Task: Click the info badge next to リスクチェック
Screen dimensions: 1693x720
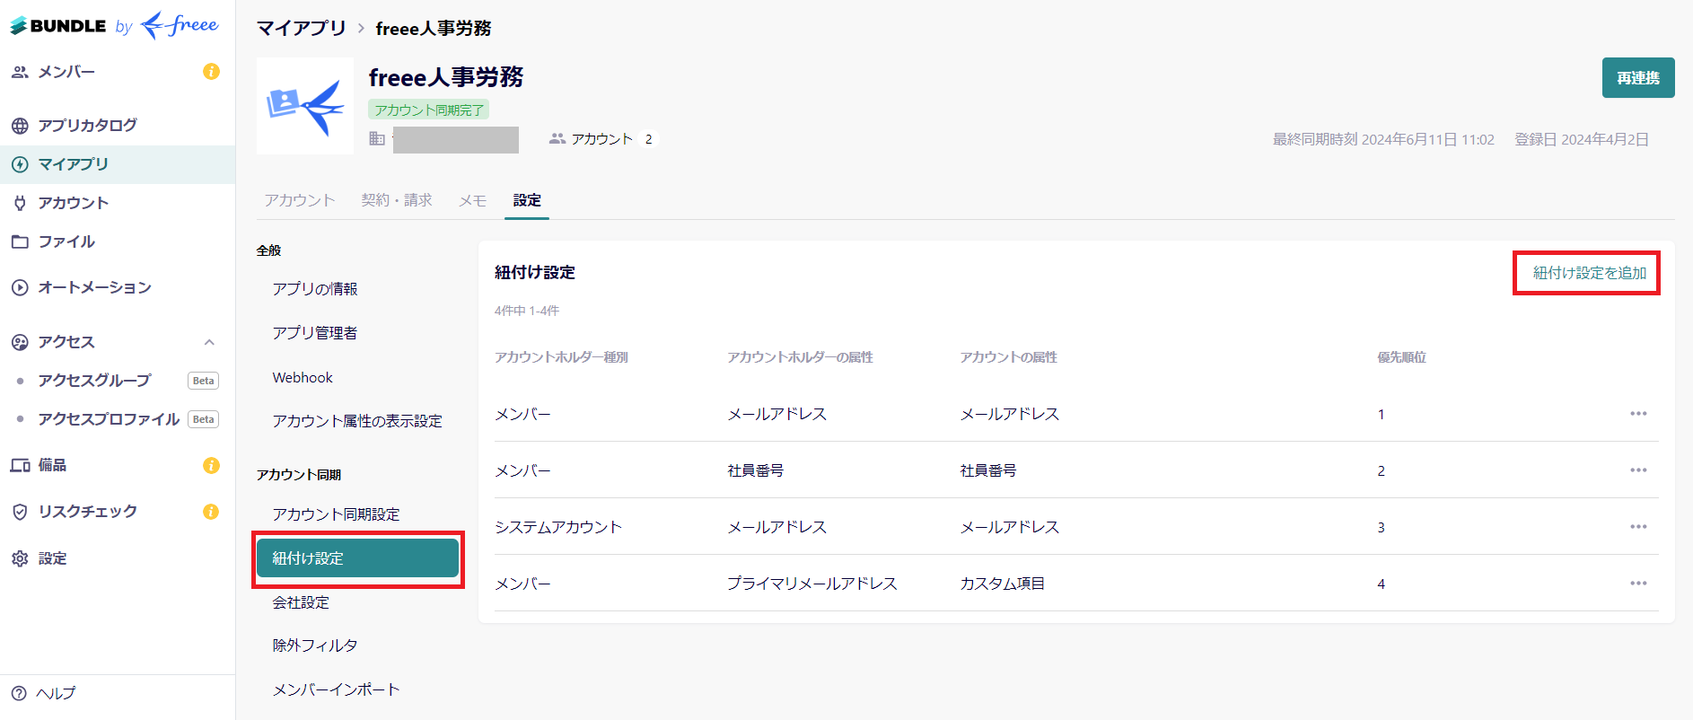Action: pyautogui.click(x=212, y=512)
